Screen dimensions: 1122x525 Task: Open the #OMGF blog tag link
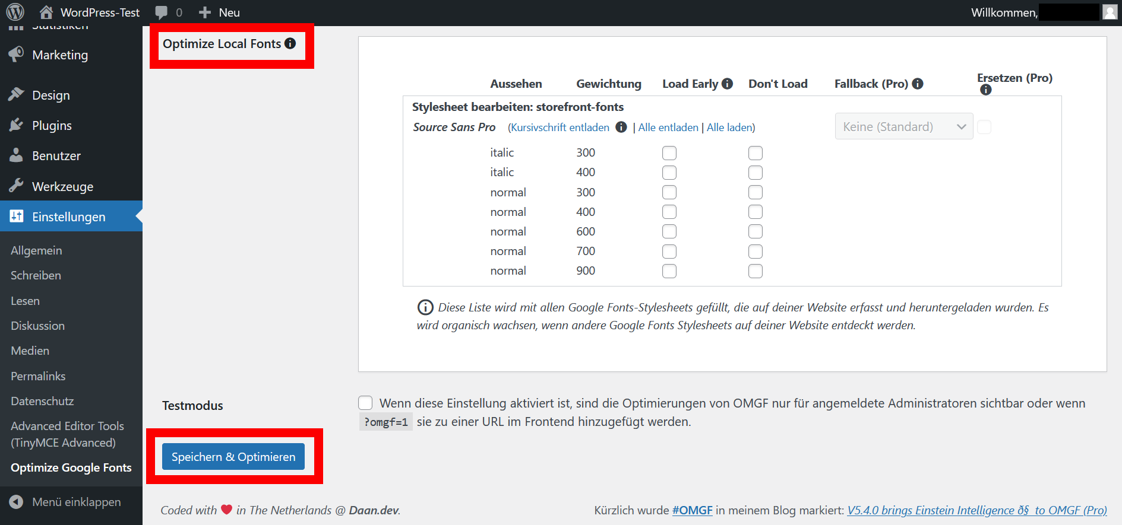[692, 510]
